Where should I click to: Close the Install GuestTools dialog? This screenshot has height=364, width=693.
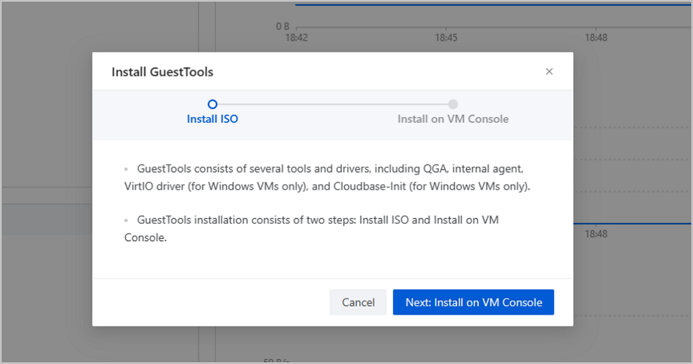549,72
